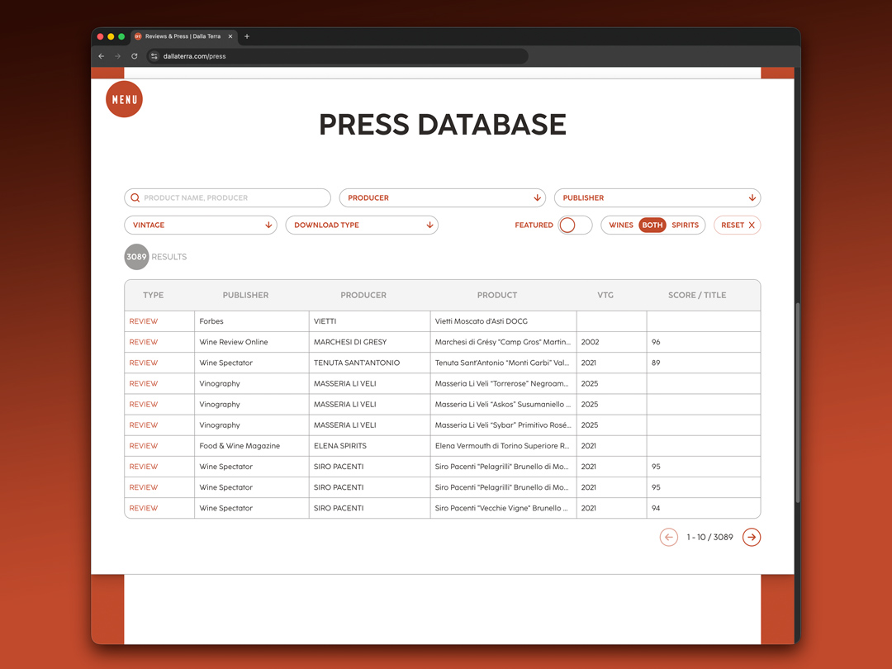Click the Download Type dropdown arrow
Screen dimensions: 892x669
(429, 225)
